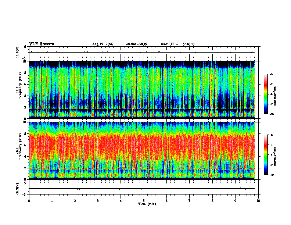
Task: Click time-axis tick label "10" at right end
Action: point(258,201)
